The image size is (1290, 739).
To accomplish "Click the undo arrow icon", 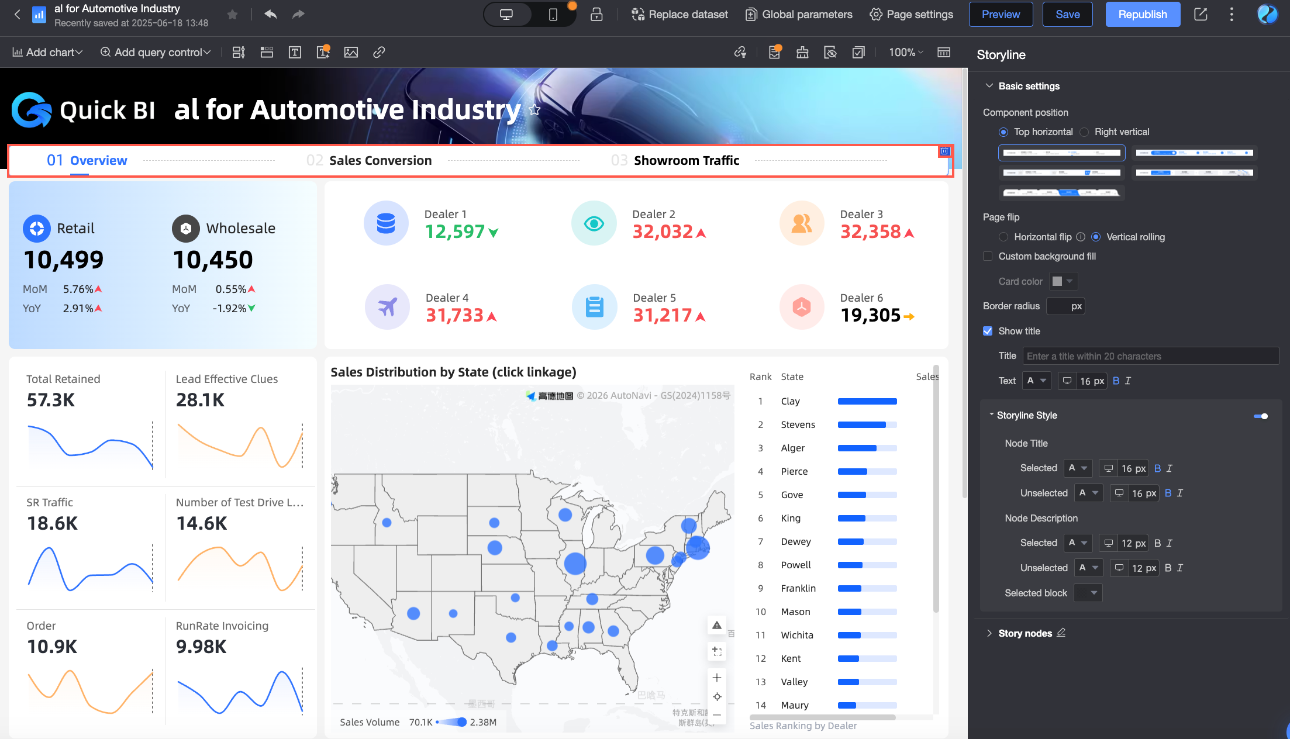I will coord(270,15).
